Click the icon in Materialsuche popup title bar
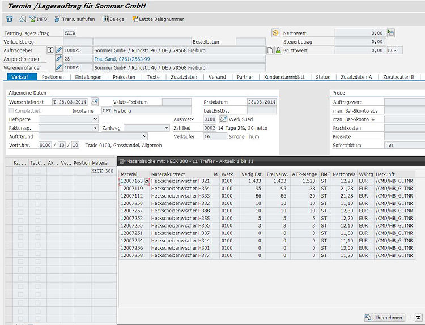425x325 pixels. 122,161
